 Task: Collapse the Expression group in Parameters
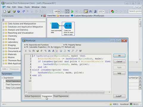click(x=2, y=78)
